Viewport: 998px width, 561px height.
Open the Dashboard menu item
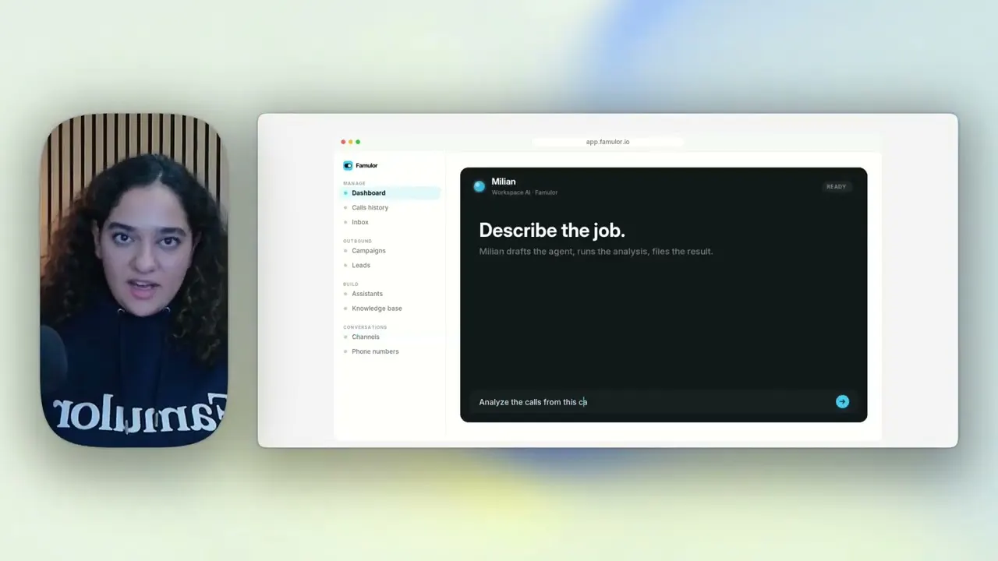pyautogui.click(x=391, y=193)
